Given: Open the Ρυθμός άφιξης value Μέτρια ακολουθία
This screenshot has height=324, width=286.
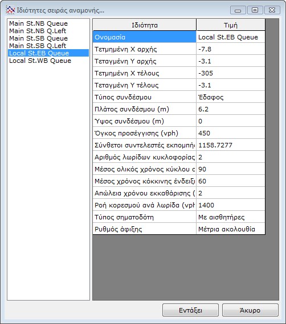Looking at the screenshot, I should click(231, 229).
